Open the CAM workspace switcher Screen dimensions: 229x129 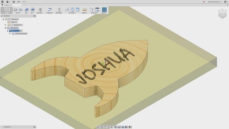pyautogui.click(x=7, y=10)
